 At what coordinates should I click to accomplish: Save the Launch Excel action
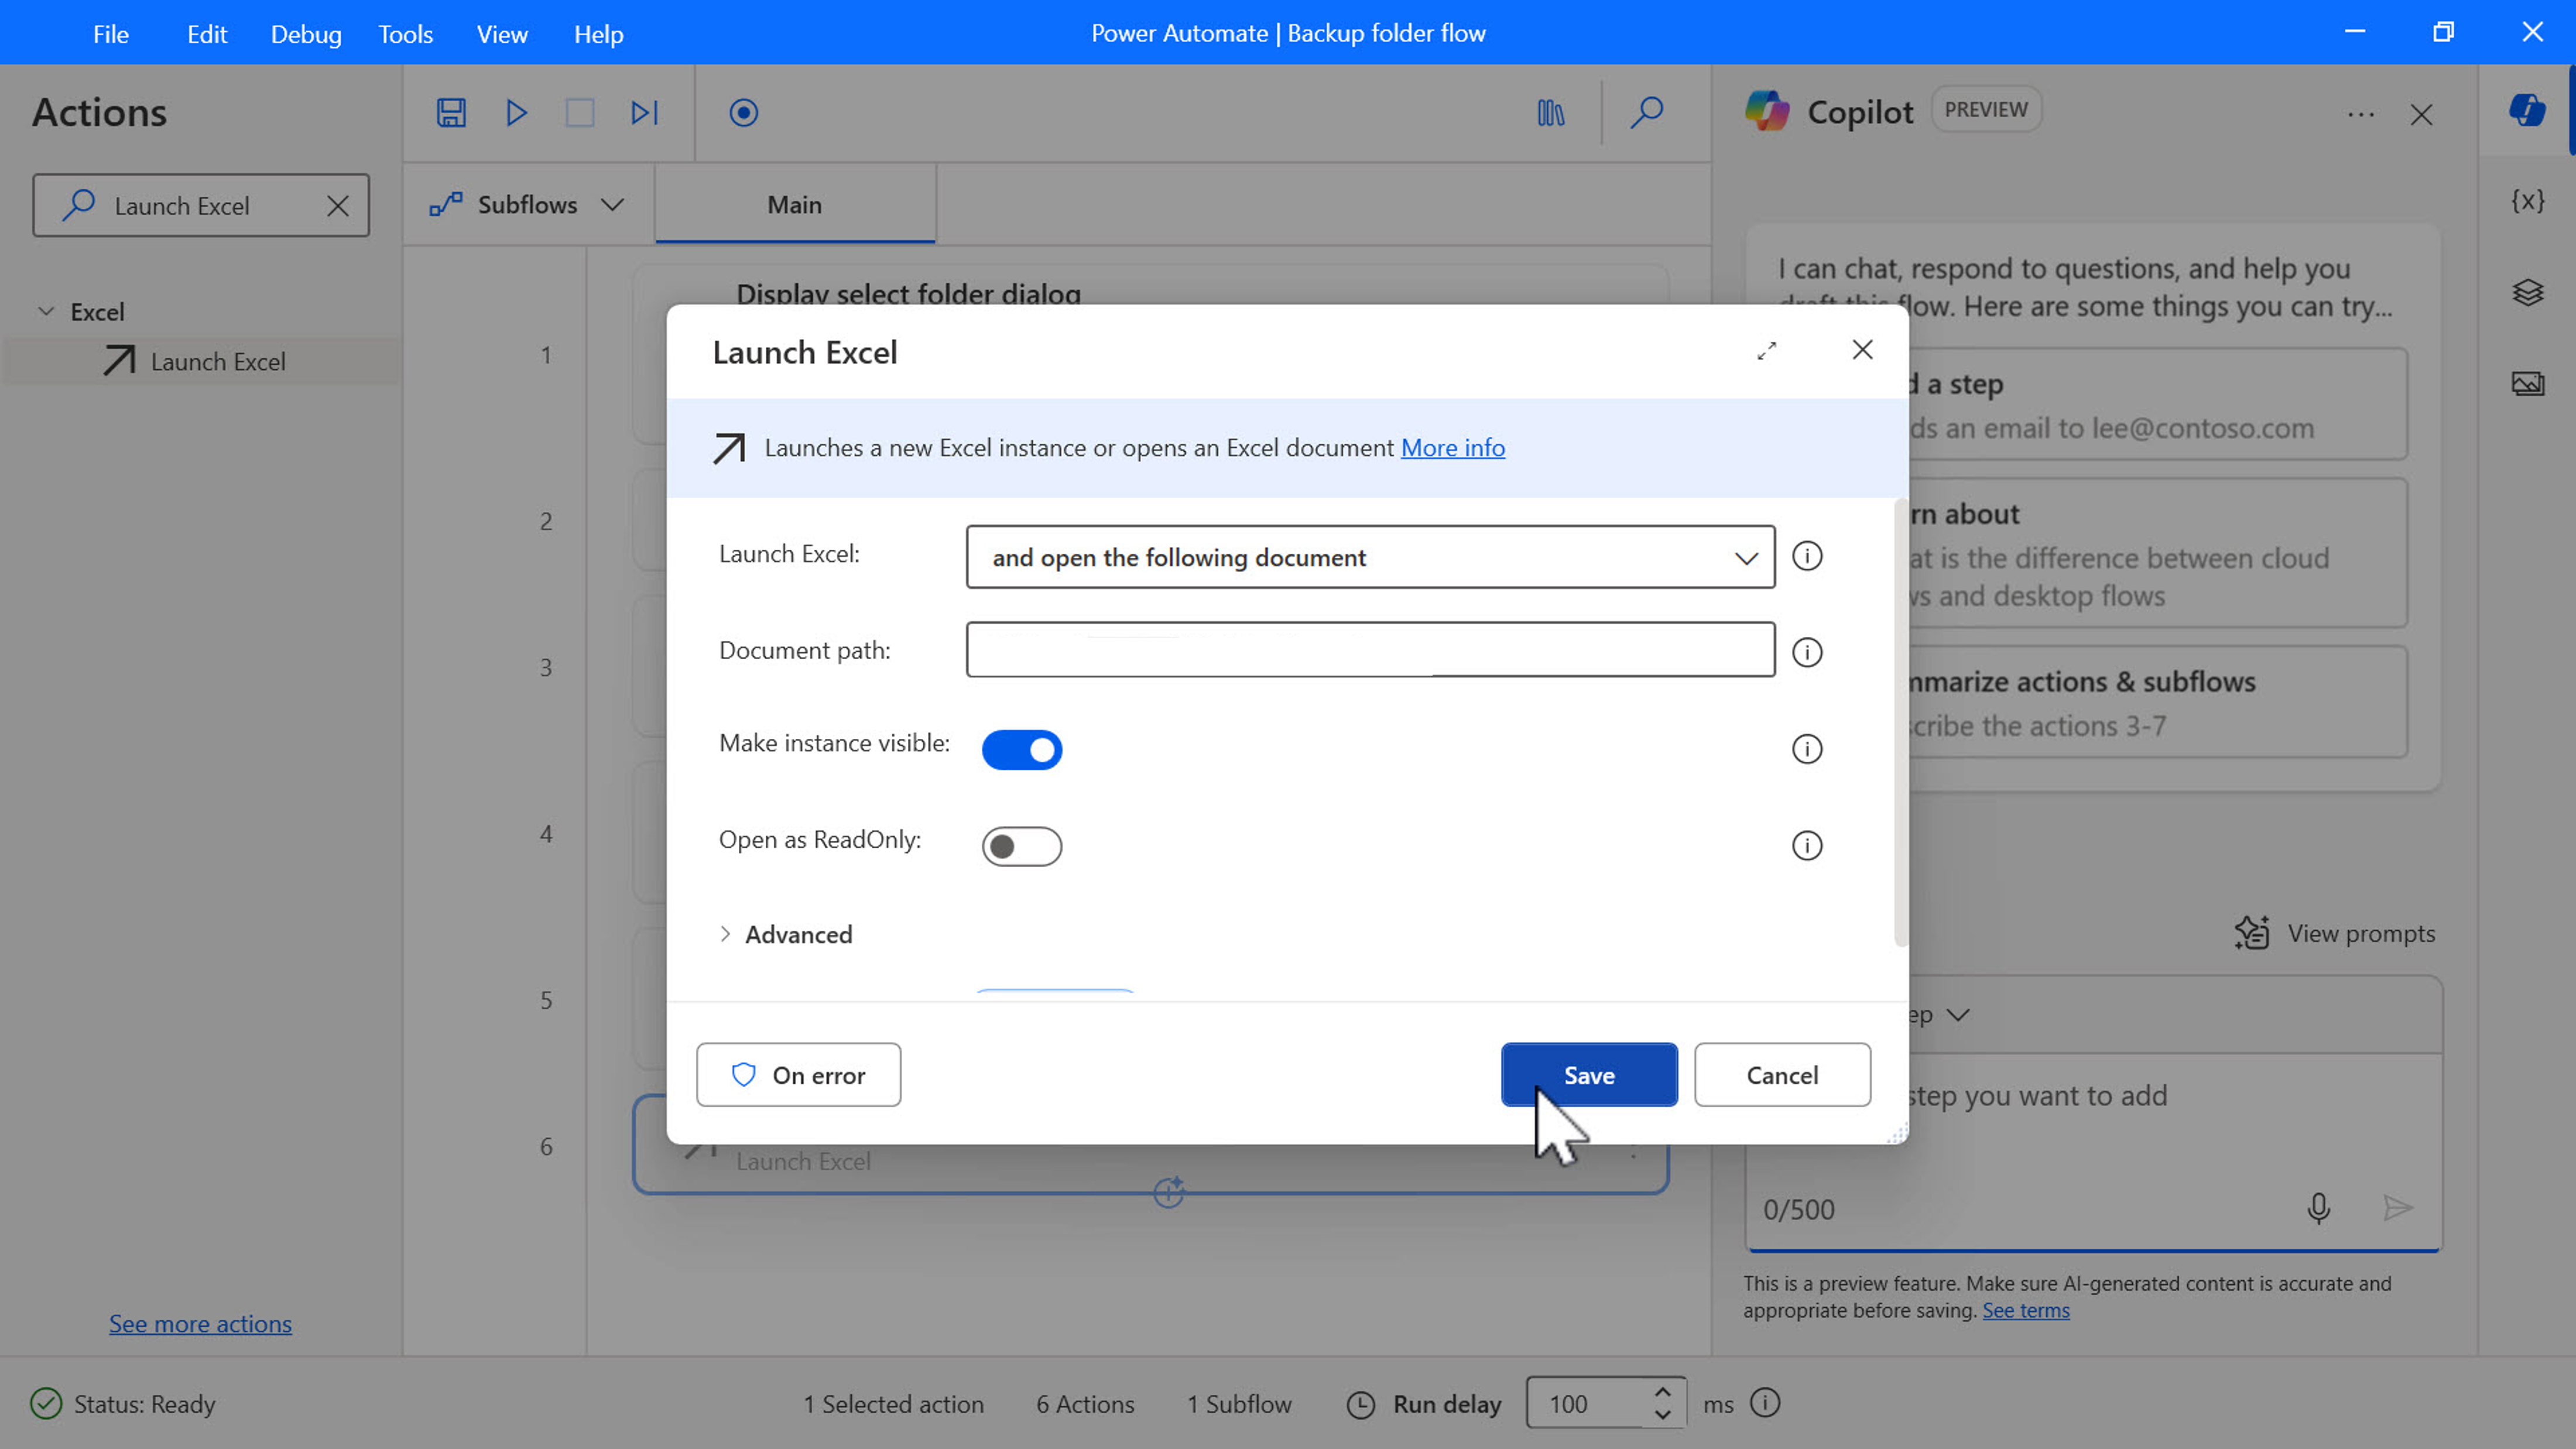pos(1588,1074)
